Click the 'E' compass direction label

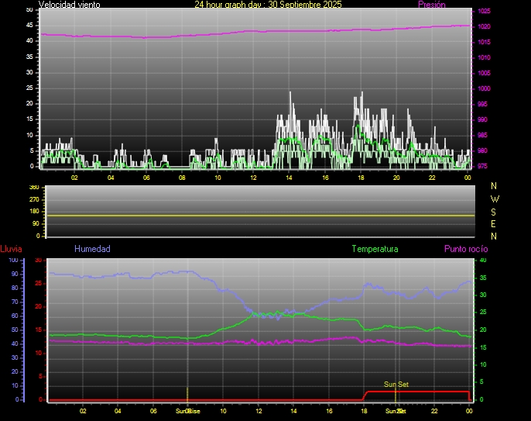[495, 223]
